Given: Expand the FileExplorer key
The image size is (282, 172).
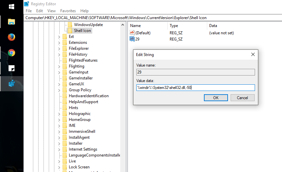Looking at the screenshot, I should [x=59, y=49].
